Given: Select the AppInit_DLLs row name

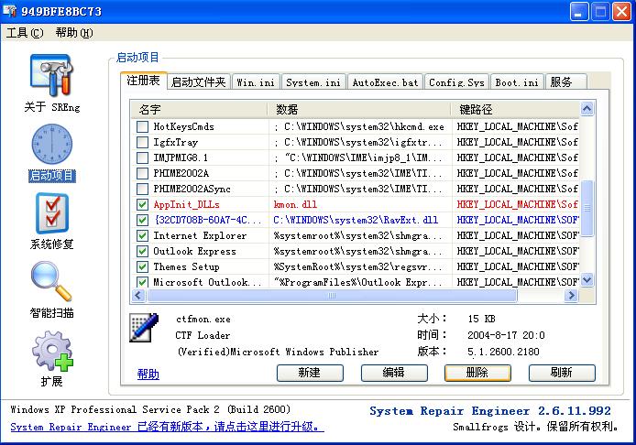Looking at the screenshot, I should [186, 205].
